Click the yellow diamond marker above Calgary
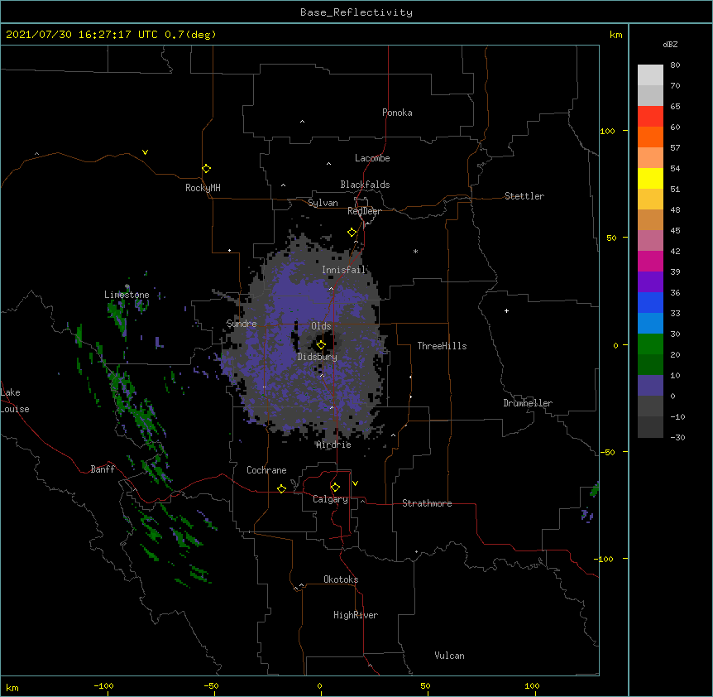Screen dimensions: 713x697 (335, 488)
